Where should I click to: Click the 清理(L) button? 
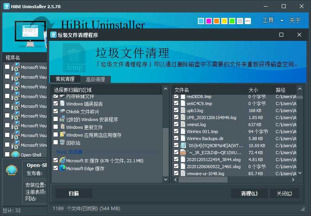[x=249, y=193]
